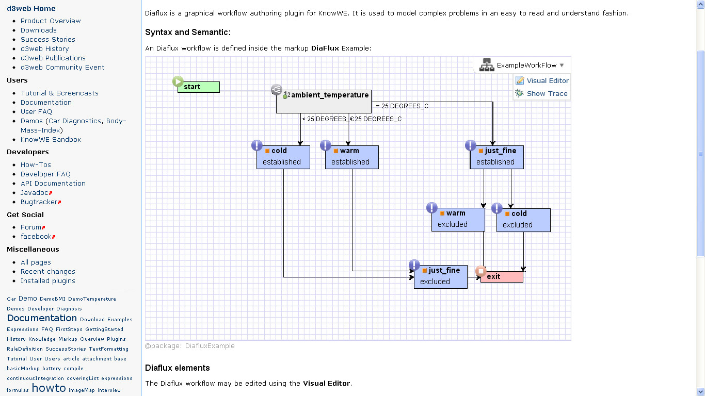
Task: Open Developer FAQ link
Action: click(x=45, y=174)
